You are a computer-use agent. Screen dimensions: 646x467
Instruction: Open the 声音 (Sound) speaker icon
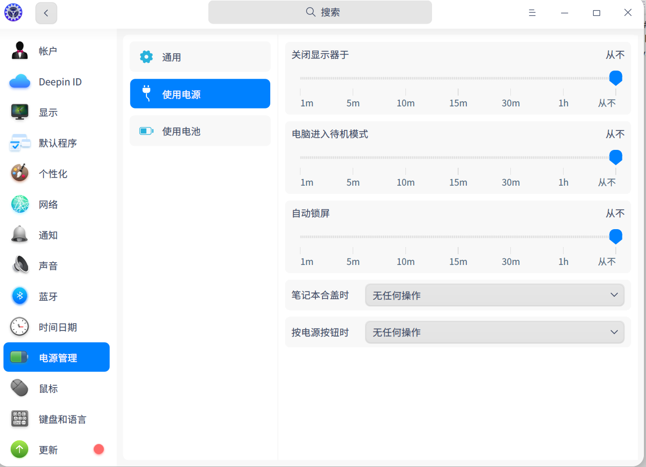[x=20, y=266]
